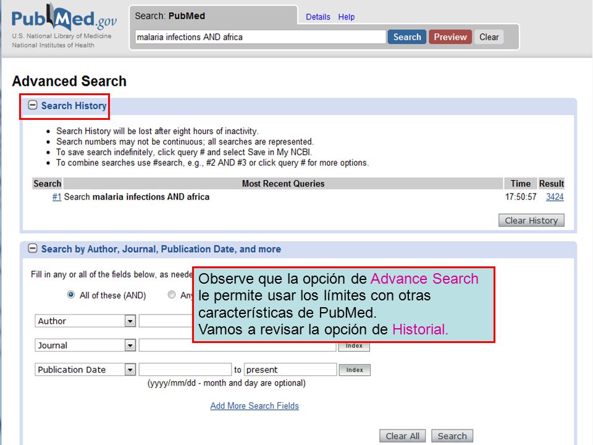Open the Help link
The width and height of the screenshot is (593, 445).
347,17
